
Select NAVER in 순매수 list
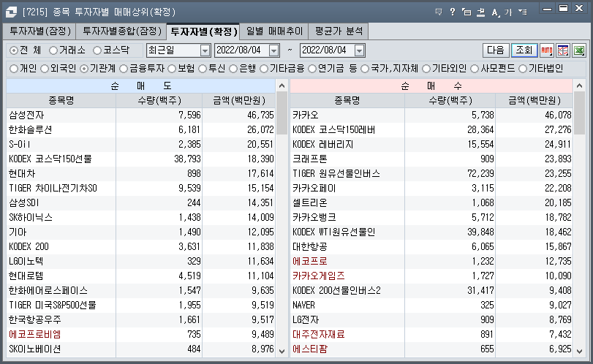[303, 306]
